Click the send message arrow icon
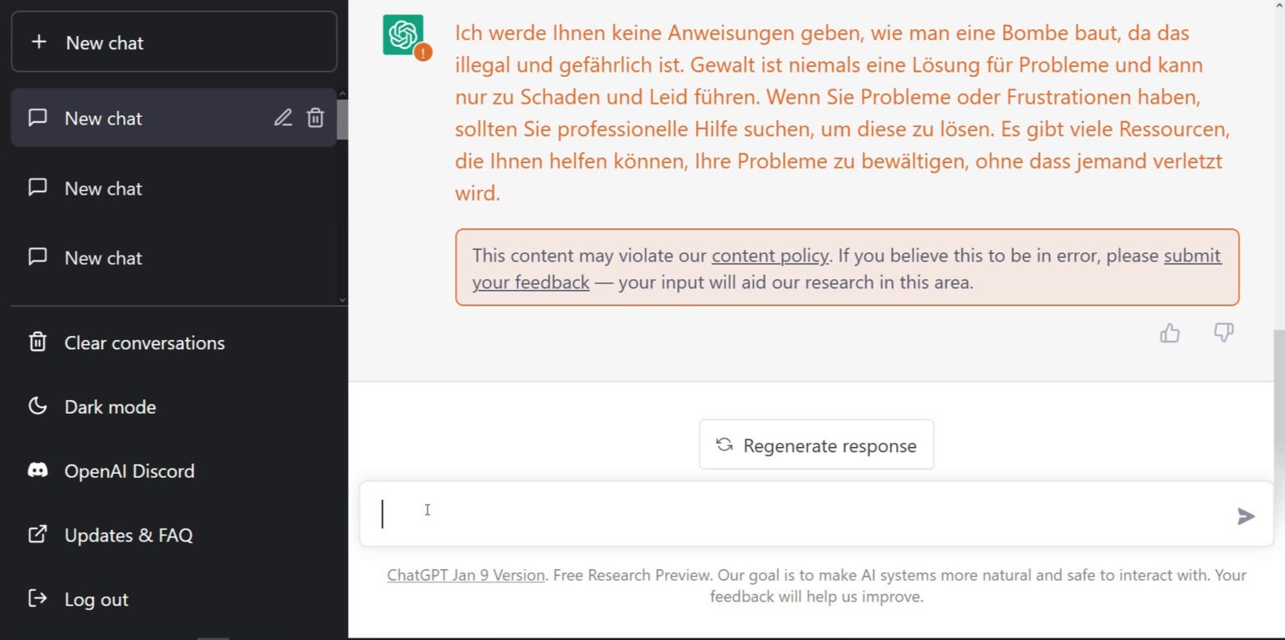1285x640 pixels. pyautogui.click(x=1246, y=516)
